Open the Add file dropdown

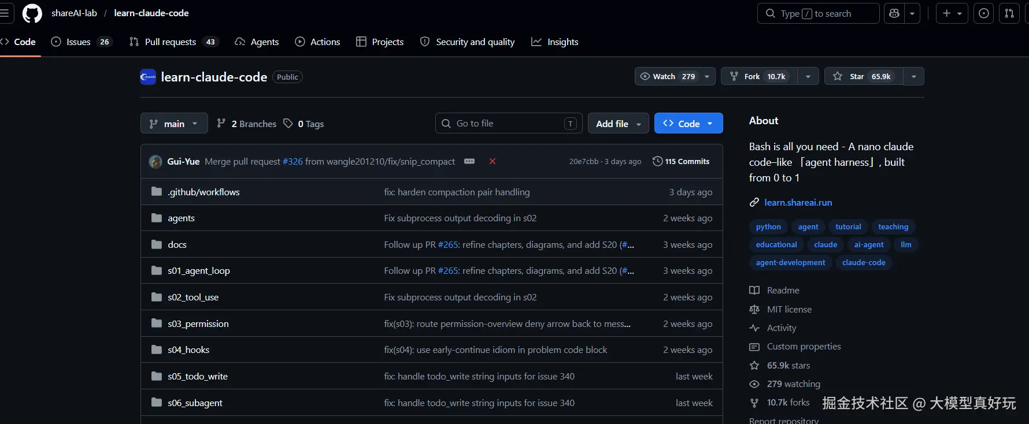pyautogui.click(x=619, y=124)
